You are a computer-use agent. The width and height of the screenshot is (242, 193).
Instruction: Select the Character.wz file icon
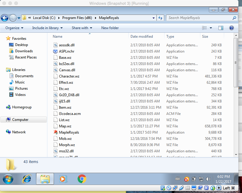tap(55, 76)
